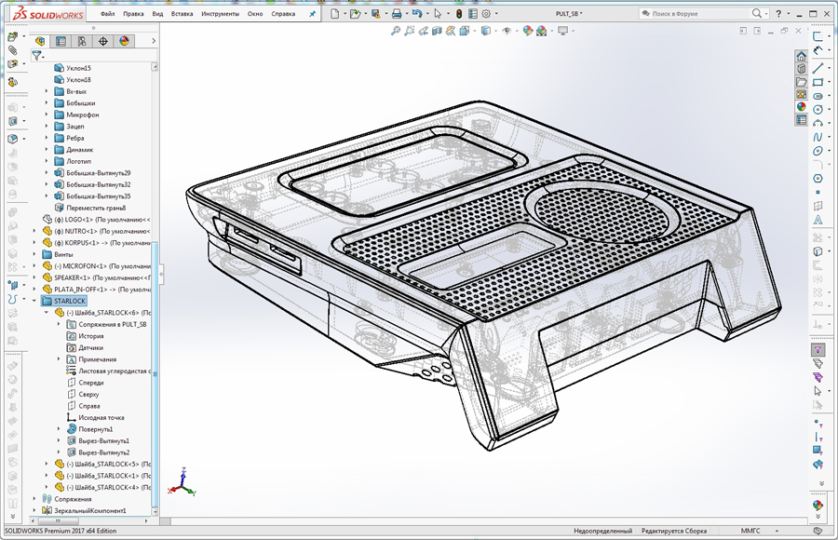Pin the menu bar with the pushpin

pyautogui.click(x=312, y=14)
